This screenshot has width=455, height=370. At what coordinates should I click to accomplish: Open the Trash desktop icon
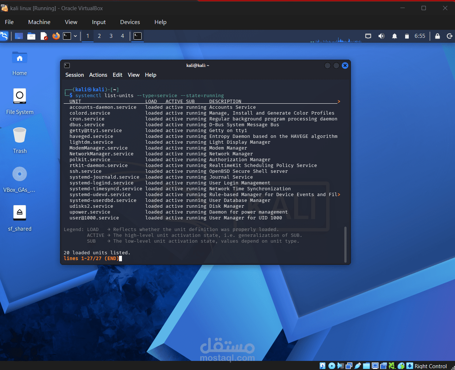pos(20,140)
